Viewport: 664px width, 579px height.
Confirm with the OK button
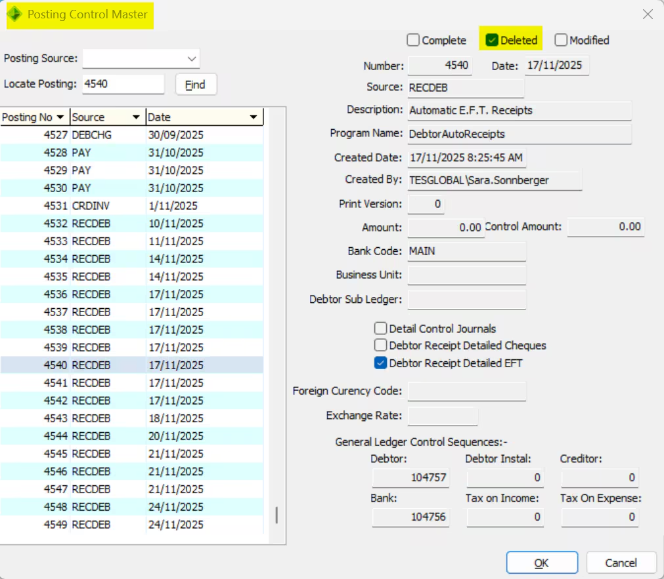coord(541,563)
